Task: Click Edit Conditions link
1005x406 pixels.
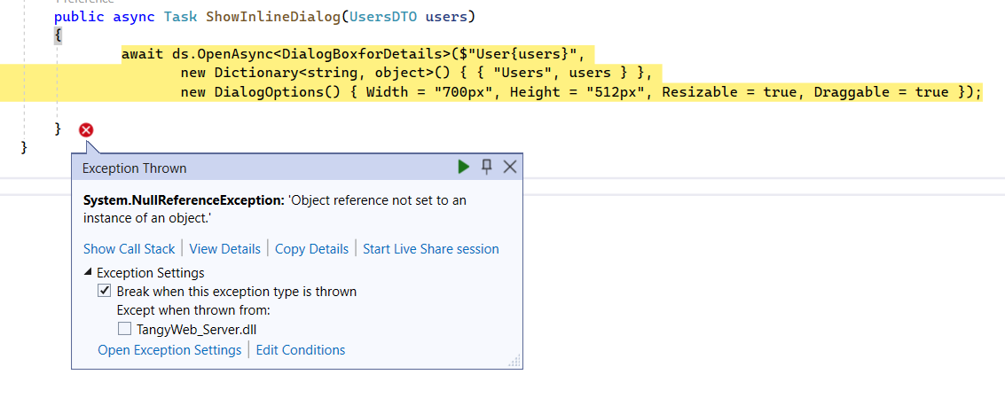Action: pos(301,350)
